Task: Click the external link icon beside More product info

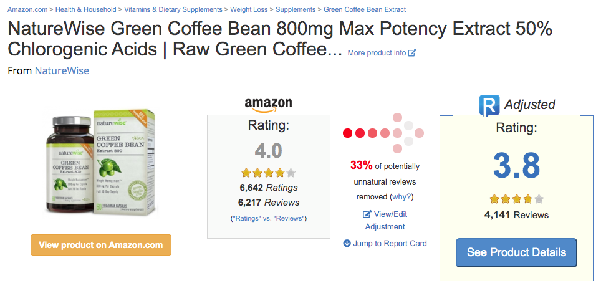Action: (x=412, y=53)
